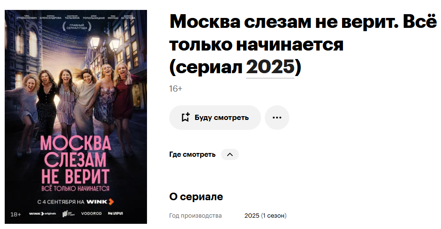The image size is (441, 229).
Task: Click the pink Москва слезам не верит poster title
Action: point(76,160)
